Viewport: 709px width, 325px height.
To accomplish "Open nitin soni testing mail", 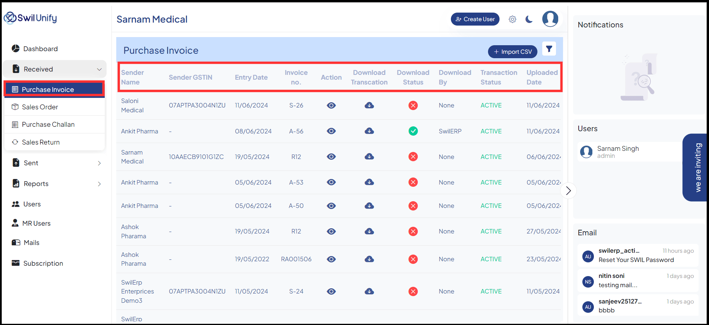I will pyautogui.click(x=638, y=281).
